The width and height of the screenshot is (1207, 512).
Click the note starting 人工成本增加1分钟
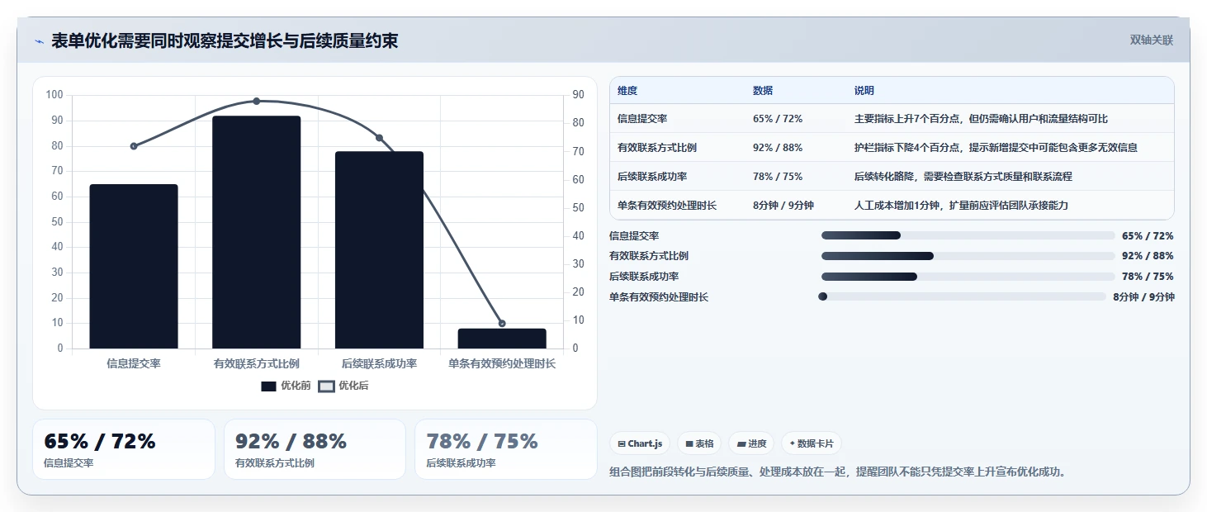(961, 206)
